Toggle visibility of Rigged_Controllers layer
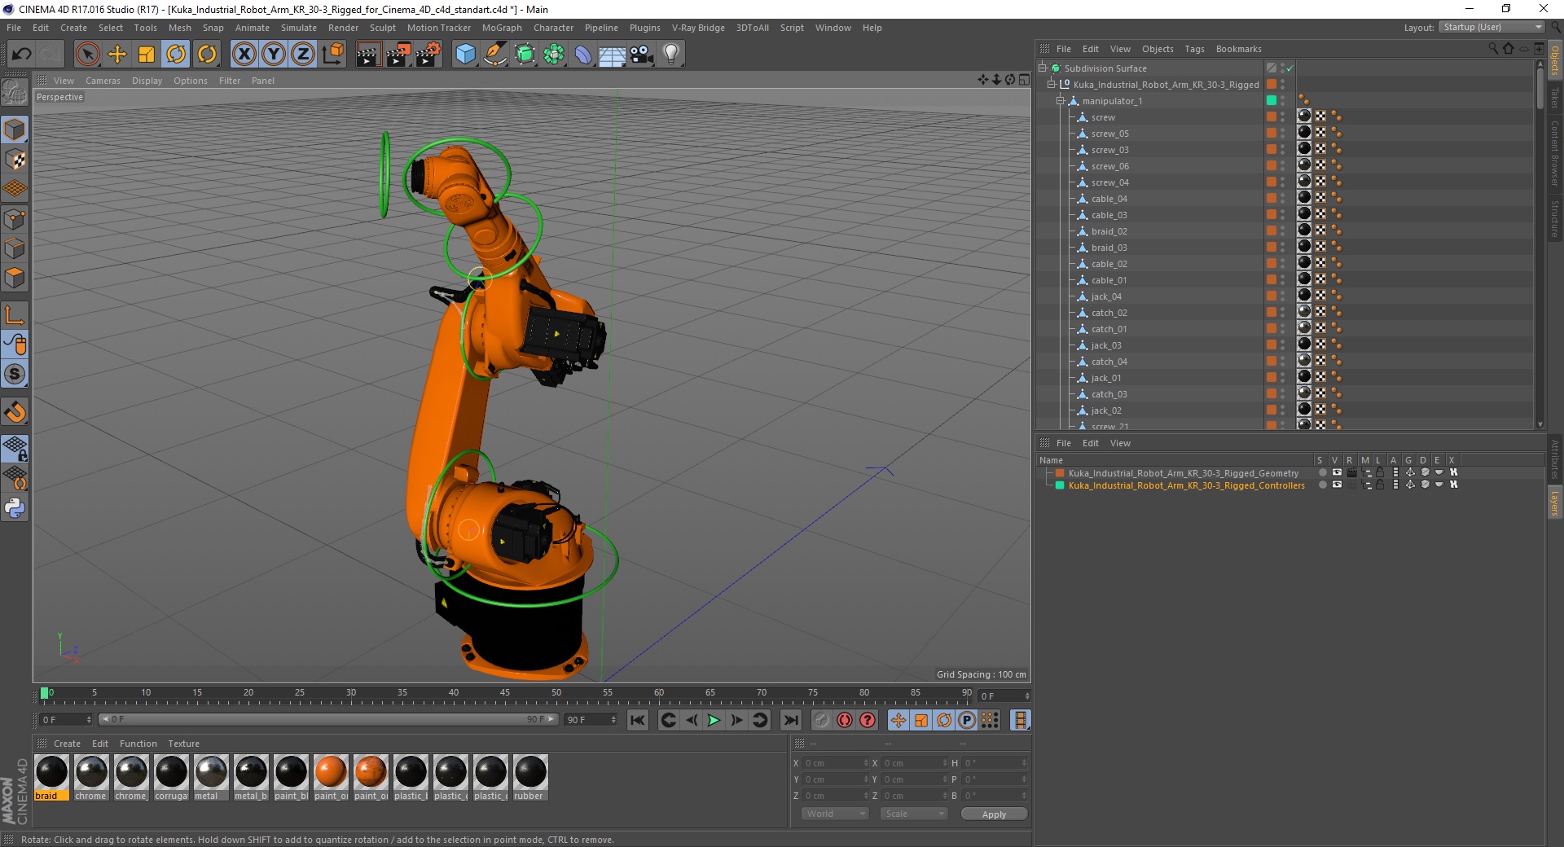Screen dimensions: 1564x847 pos(1337,485)
